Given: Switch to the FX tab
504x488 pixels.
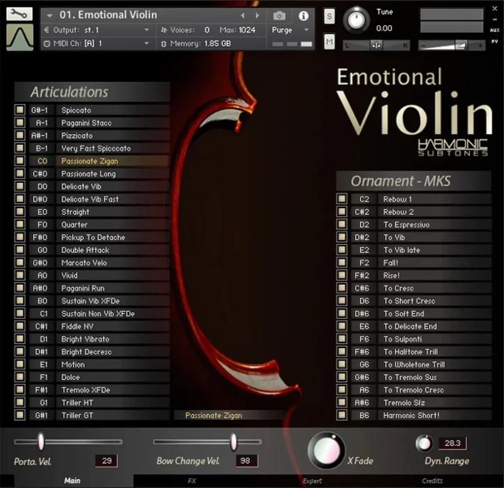Looking at the screenshot, I should pos(192,481).
